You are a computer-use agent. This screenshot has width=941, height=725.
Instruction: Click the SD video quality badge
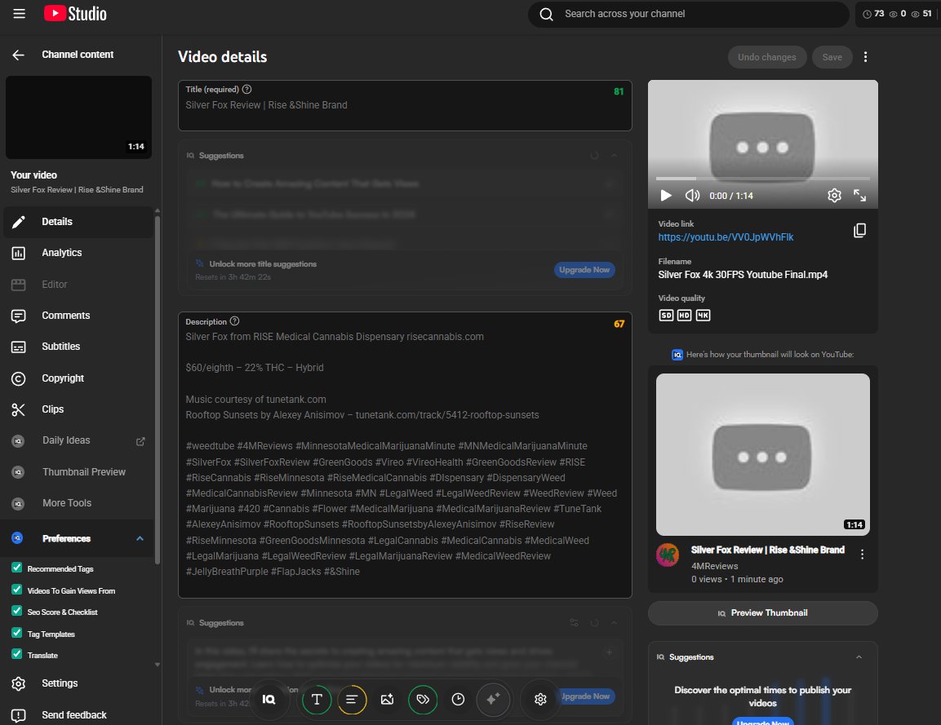point(666,316)
